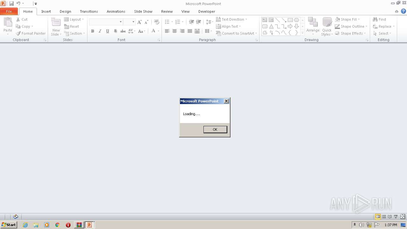The image size is (407, 229).
Task: Click the Paste icon
Action: point(8,23)
